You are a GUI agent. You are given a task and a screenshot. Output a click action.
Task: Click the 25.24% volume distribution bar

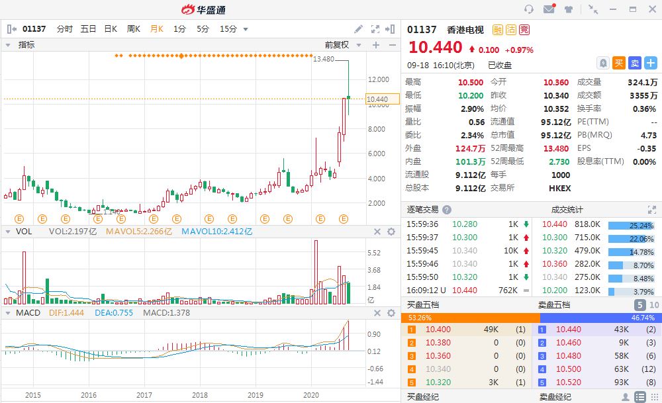631,226
